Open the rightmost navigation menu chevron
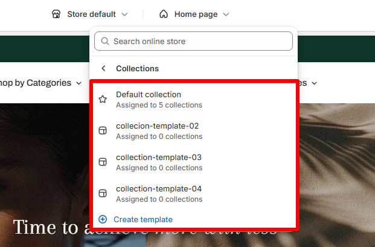The image size is (375, 247). coord(315,83)
